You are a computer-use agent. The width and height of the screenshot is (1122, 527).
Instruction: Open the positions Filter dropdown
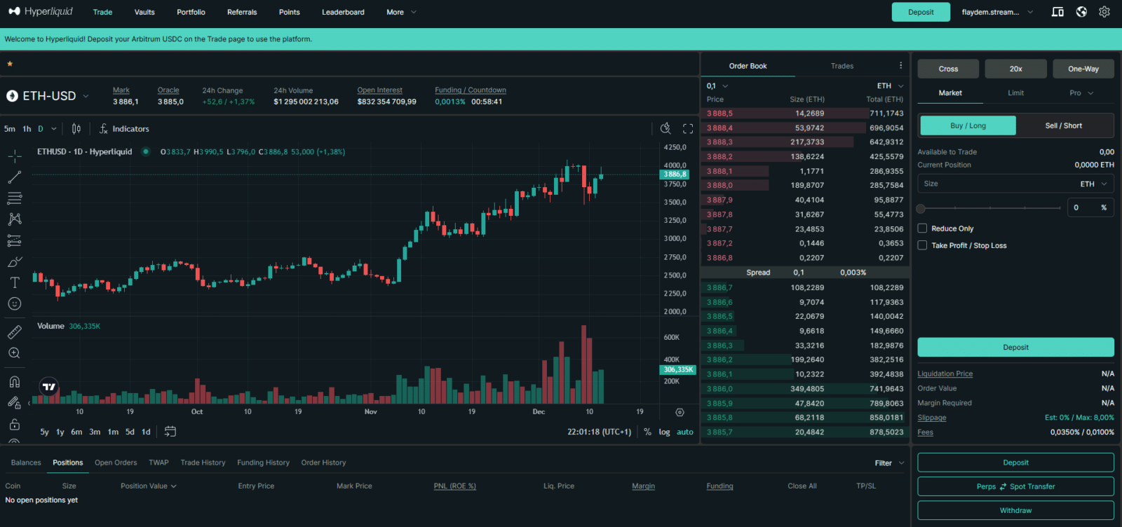(889, 463)
